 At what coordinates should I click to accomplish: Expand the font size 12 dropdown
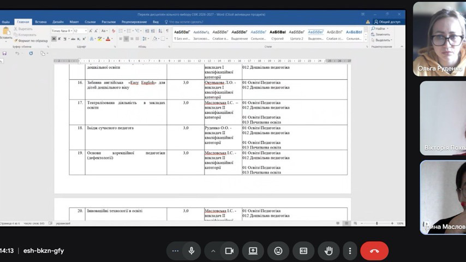click(85, 31)
